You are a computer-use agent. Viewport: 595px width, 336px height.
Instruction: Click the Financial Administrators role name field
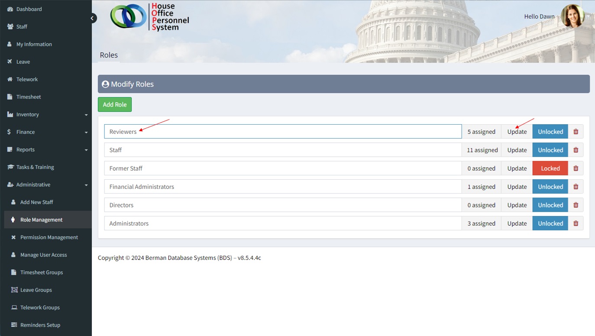tap(283, 187)
